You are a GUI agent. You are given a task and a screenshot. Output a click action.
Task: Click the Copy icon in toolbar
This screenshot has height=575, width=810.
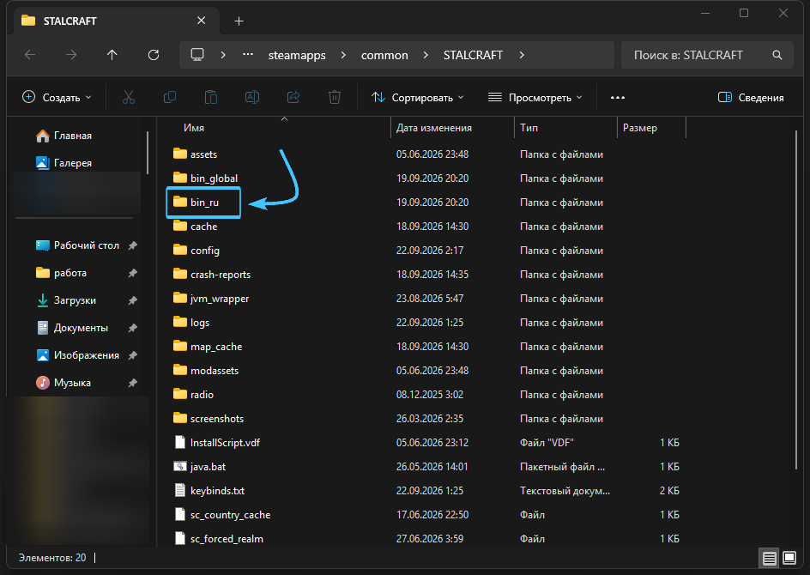pyautogui.click(x=169, y=97)
